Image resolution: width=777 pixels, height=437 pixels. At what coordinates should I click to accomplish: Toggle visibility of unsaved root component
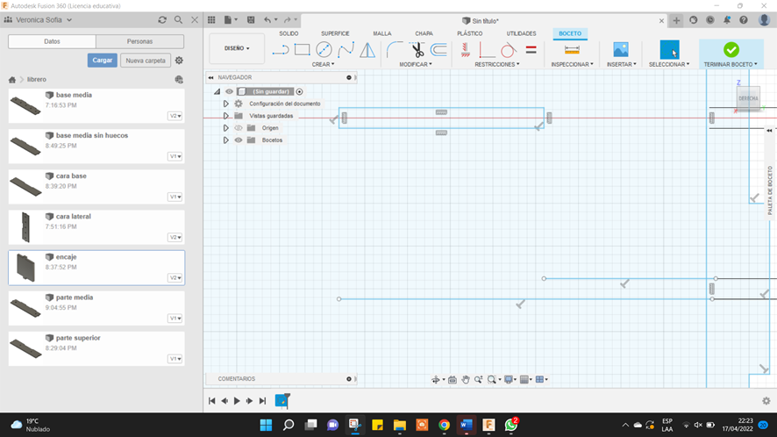[x=229, y=91]
